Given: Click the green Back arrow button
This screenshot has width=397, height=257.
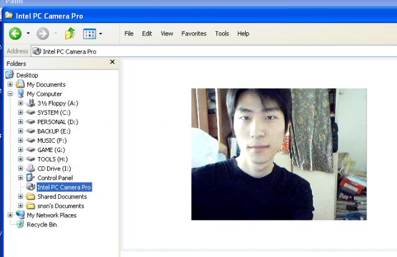Looking at the screenshot, I should (x=15, y=34).
